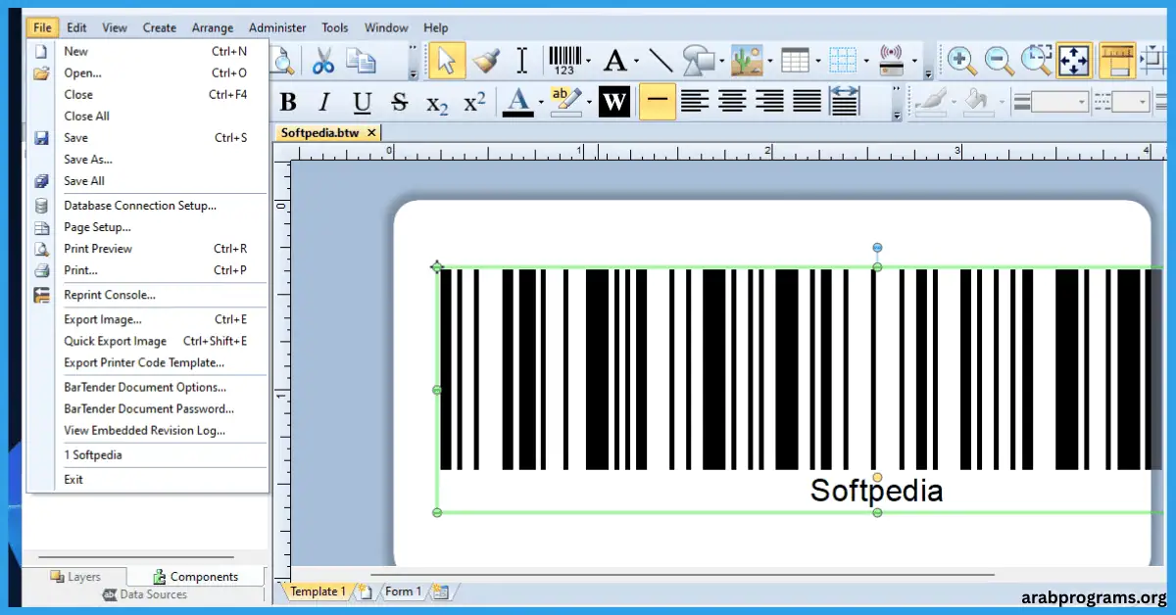Switch to the Form 1 tab
Screen dimensions: 1176x615
point(402,591)
